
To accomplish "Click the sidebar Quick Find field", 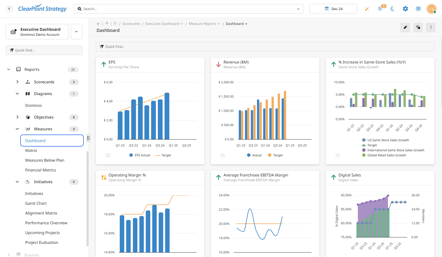I will pos(44,50).
